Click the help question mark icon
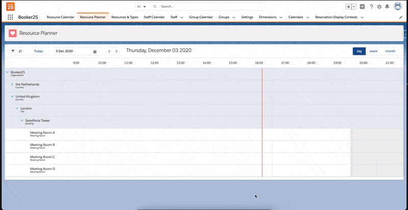Image resolution: width=408 pixels, height=210 pixels. click(371, 7)
